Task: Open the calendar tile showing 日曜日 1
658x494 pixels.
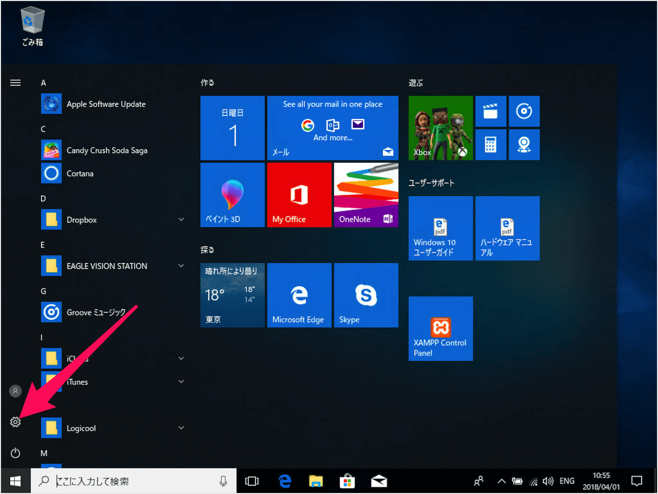Action: [x=232, y=128]
